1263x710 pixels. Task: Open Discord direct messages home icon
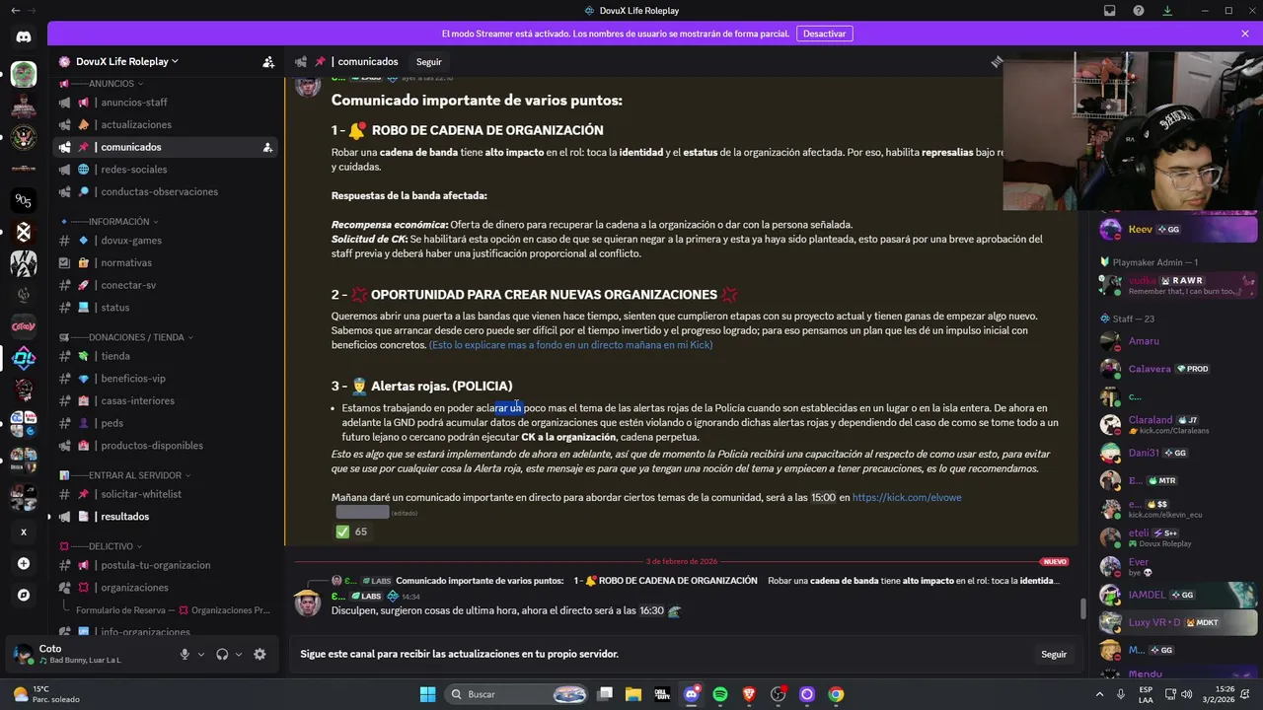(24, 36)
